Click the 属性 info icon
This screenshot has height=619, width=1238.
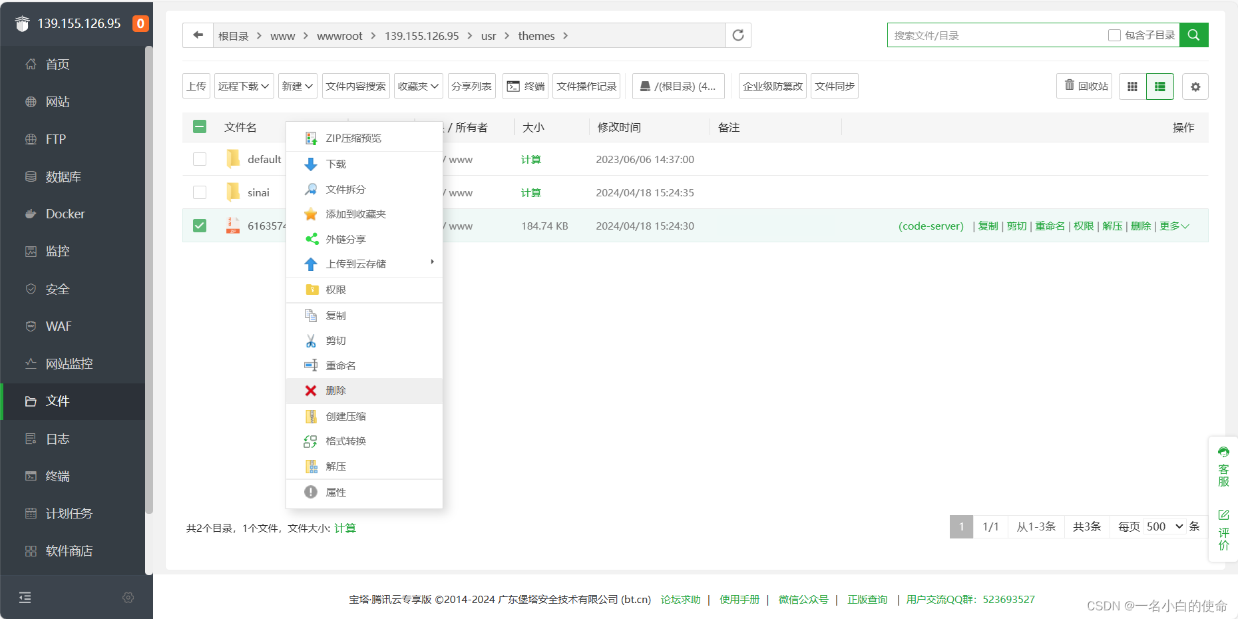(311, 492)
